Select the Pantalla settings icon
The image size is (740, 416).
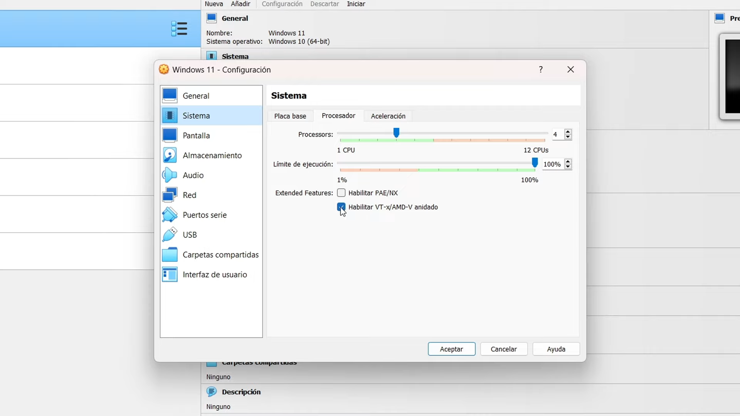(170, 135)
